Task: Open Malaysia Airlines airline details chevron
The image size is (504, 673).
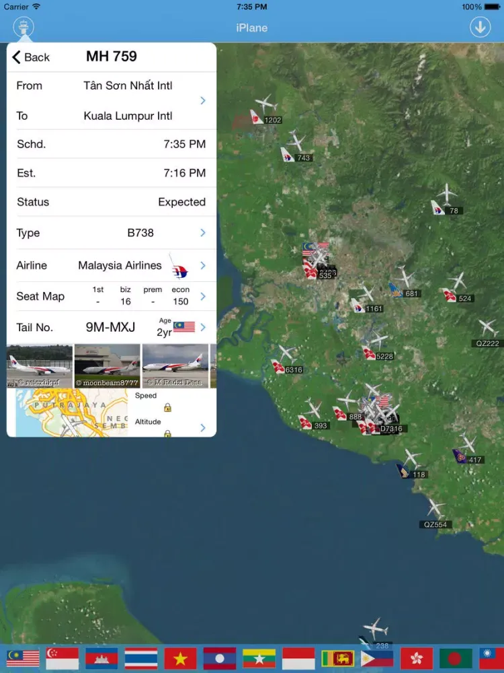Action: [x=203, y=266]
